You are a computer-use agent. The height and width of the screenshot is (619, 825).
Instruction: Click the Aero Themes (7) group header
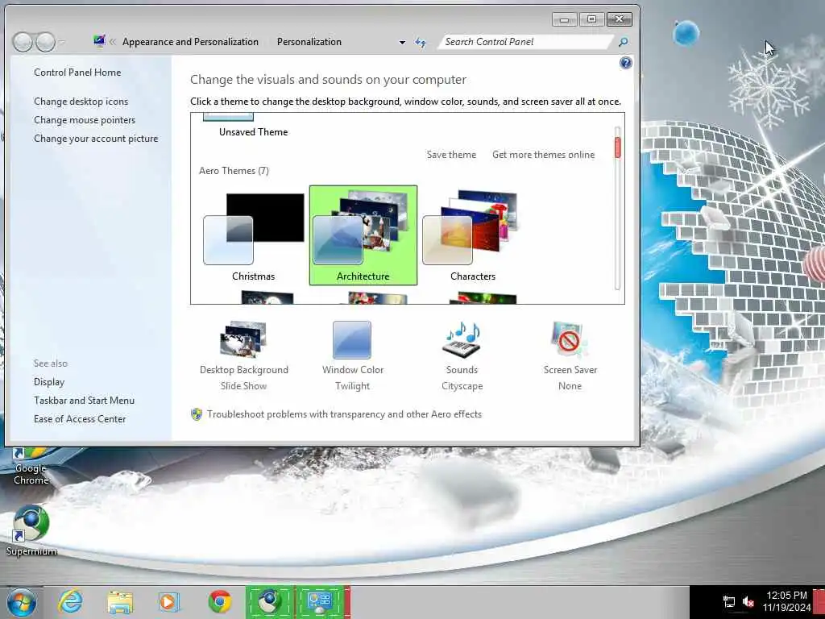point(234,171)
